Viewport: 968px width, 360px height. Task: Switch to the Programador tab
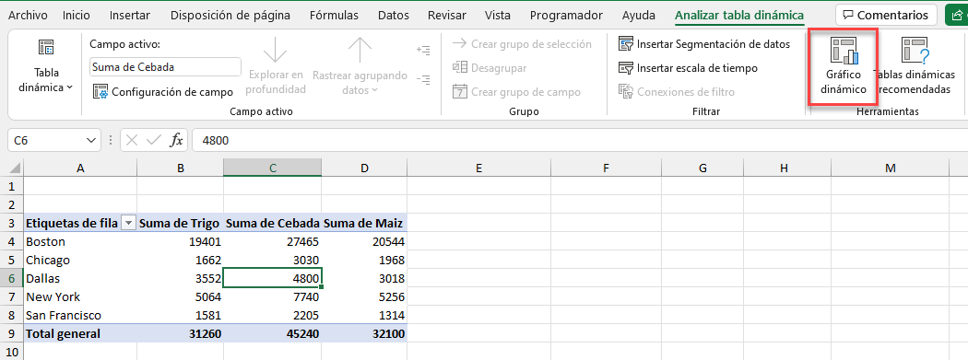[x=566, y=16]
